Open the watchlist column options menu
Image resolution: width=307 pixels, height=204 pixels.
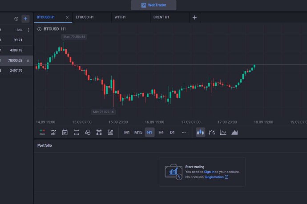click(28, 30)
